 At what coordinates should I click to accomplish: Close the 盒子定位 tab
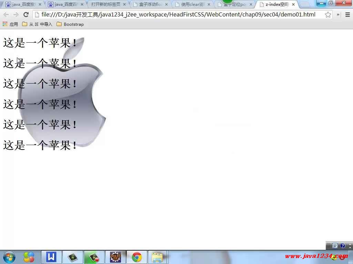[x=251, y=4]
